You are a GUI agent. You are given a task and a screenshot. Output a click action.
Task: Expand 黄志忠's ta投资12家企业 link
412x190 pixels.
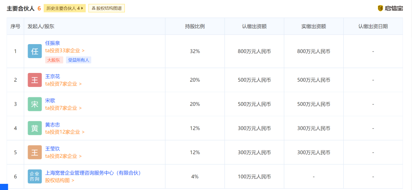coord(65,132)
